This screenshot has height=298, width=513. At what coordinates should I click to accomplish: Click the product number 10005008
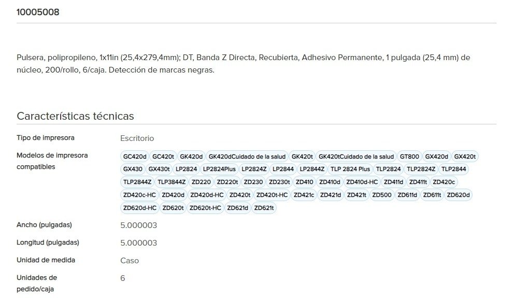38,12
